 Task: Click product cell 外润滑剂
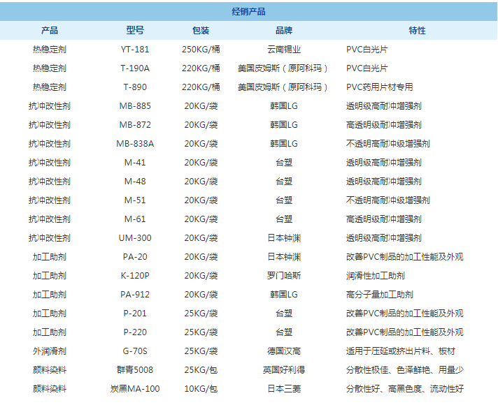pos(50,351)
